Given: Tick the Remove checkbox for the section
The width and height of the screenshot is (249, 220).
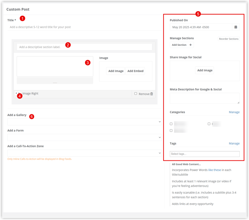Looking at the screenshot, I should (136, 94).
